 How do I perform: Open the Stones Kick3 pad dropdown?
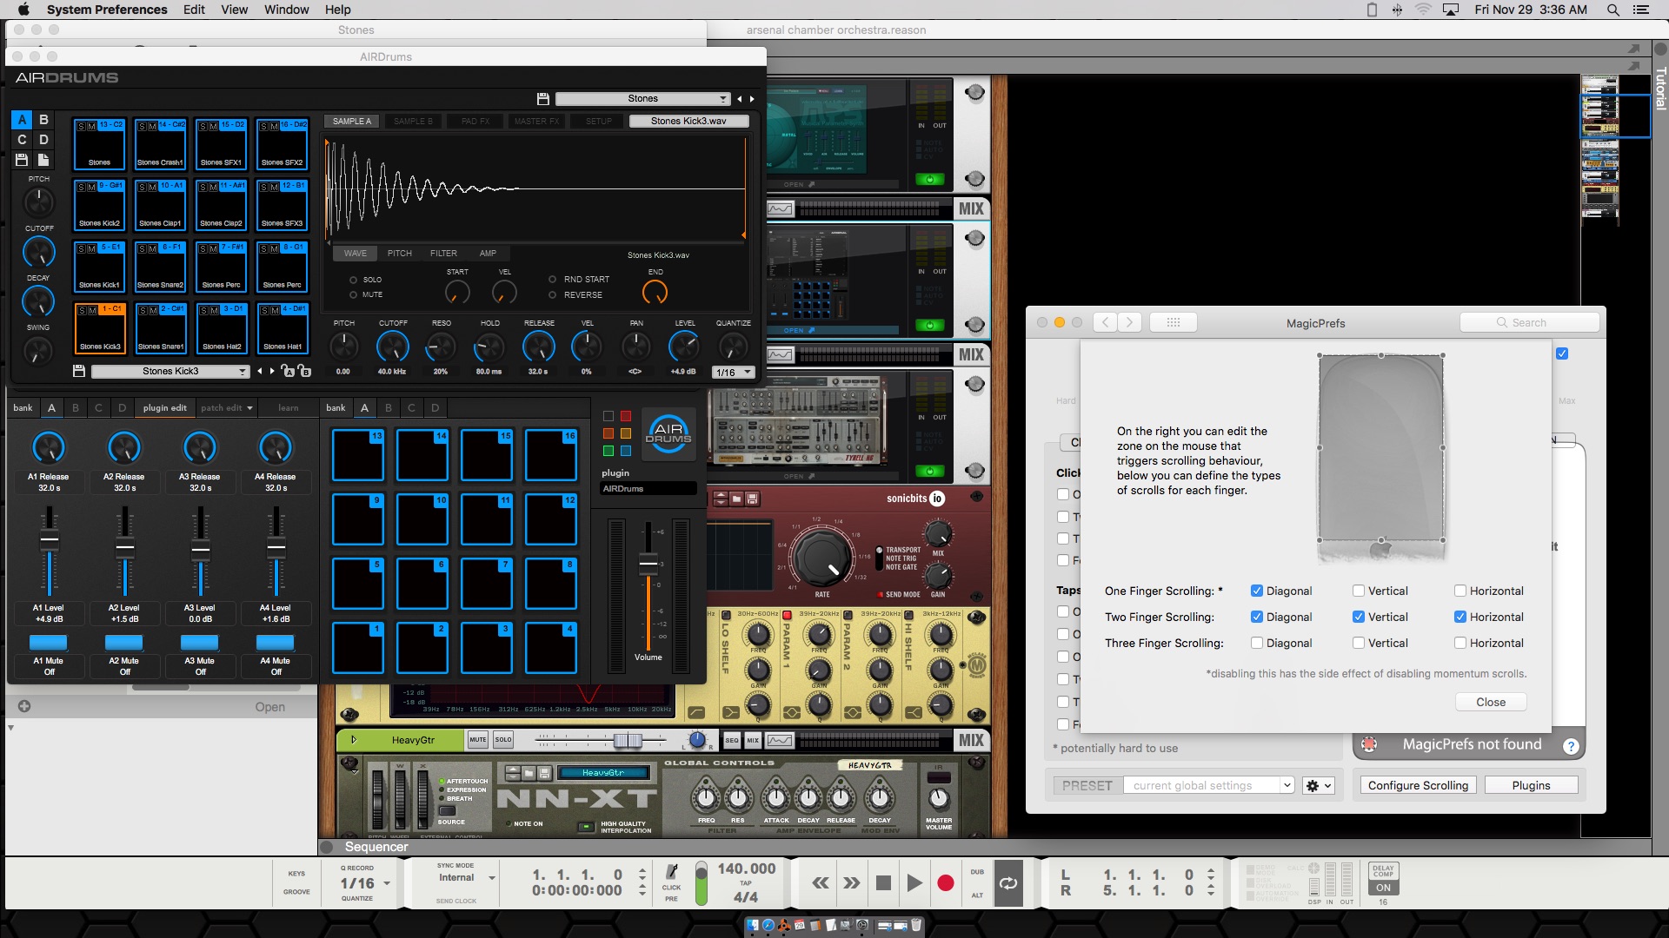point(170,371)
